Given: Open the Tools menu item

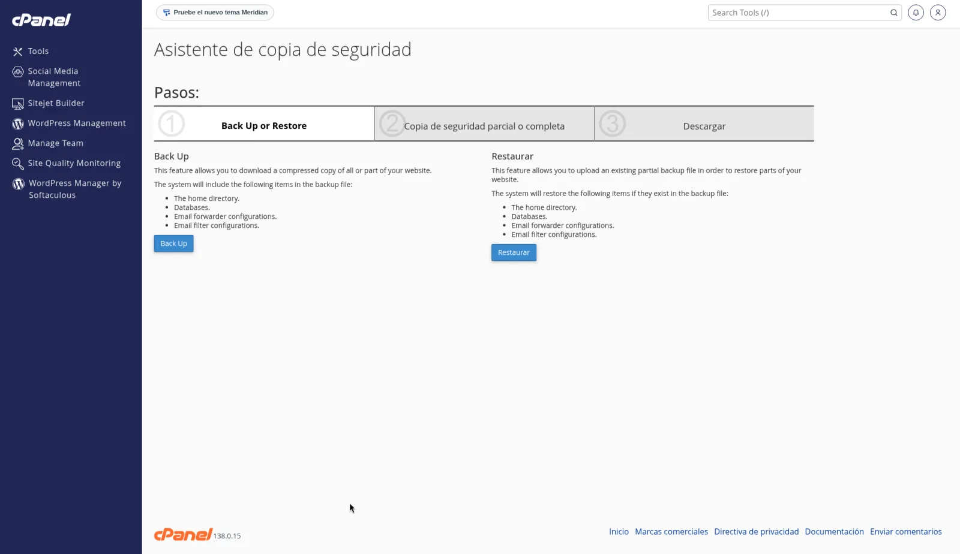Looking at the screenshot, I should 38,52.
